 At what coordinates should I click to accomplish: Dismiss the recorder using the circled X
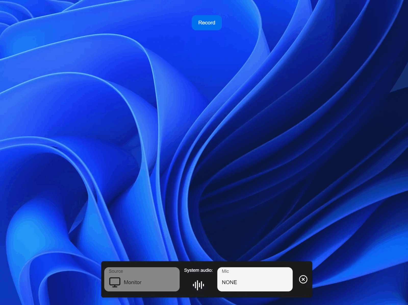pyautogui.click(x=303, y=279)
